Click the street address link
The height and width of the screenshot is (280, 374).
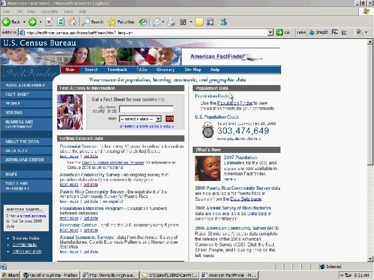tap(33, 216)
